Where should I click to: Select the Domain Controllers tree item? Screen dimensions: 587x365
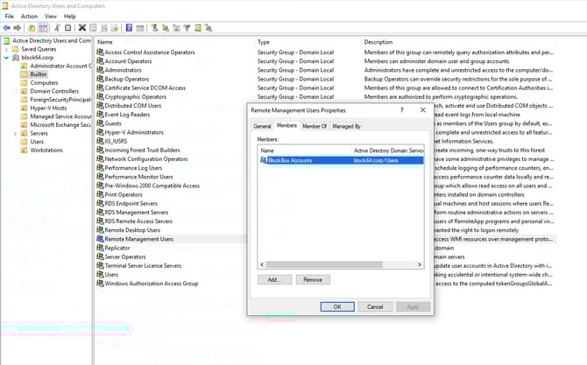54,91
